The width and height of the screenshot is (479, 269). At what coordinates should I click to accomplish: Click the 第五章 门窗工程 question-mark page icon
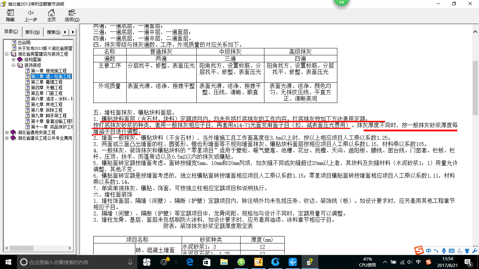click(x=27, y=93)
